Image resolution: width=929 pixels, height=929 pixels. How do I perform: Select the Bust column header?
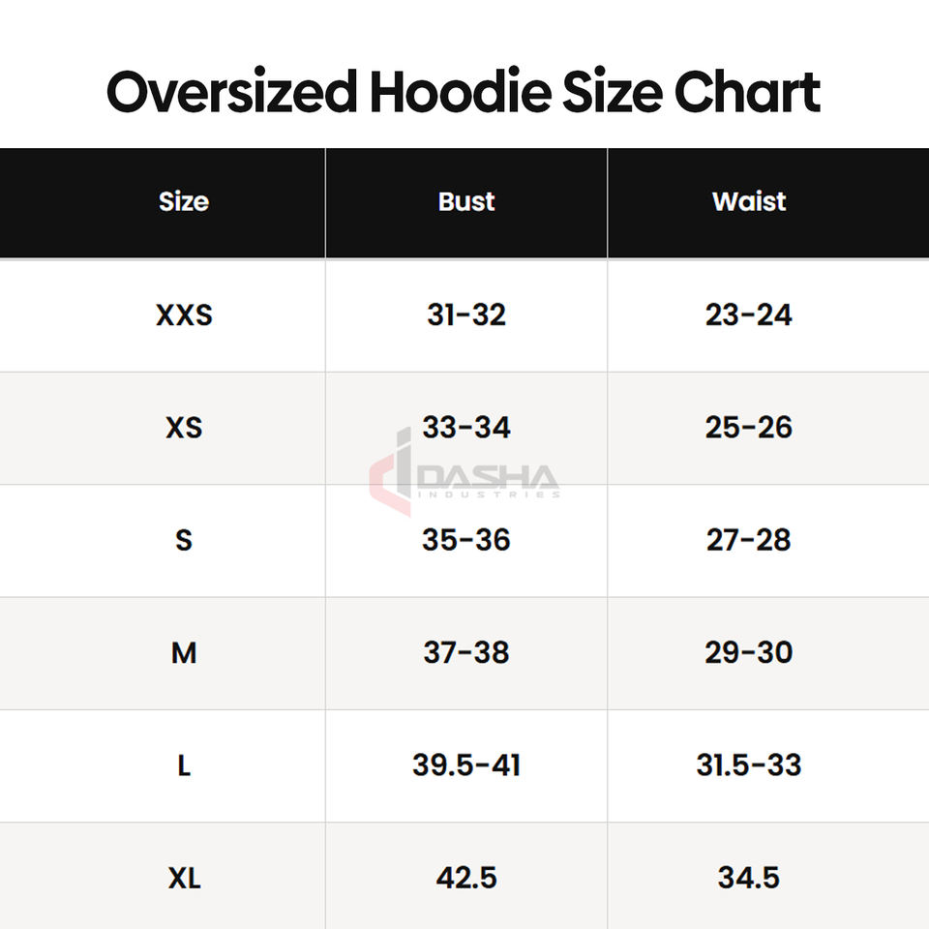(466, 202)
